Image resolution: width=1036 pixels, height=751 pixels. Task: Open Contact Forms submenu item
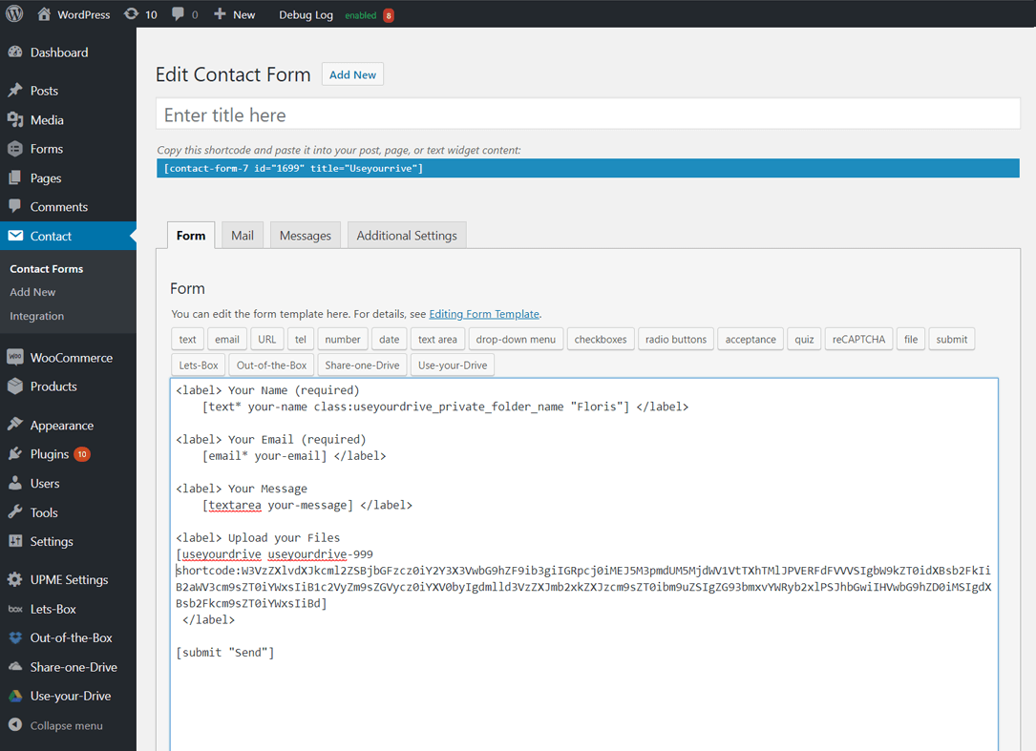46,269
